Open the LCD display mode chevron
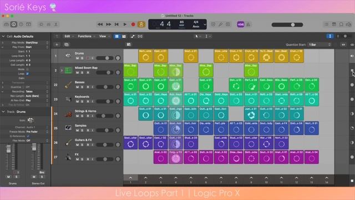Image resolution: width=355 pixels, height=200 pixels. click(x=205, y=24)
